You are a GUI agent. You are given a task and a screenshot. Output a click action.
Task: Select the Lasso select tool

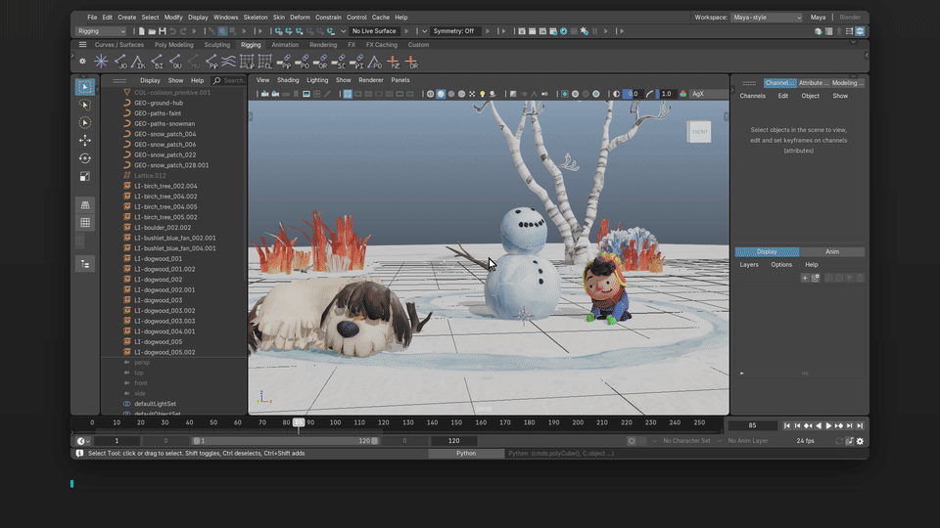coord(85,105)
